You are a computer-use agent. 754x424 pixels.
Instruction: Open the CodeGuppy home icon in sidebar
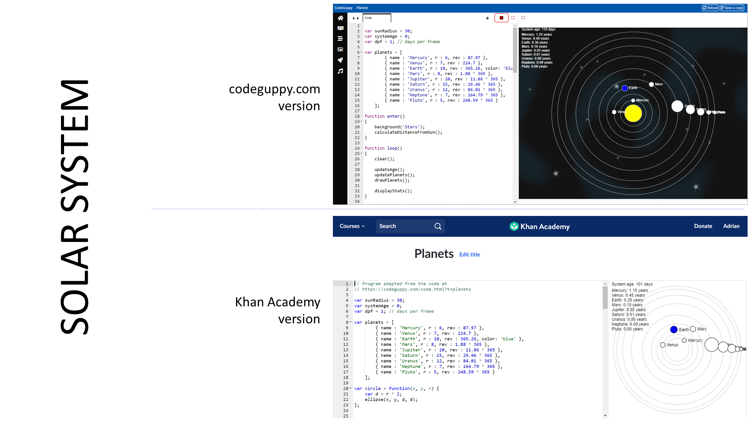coord(340,18)
